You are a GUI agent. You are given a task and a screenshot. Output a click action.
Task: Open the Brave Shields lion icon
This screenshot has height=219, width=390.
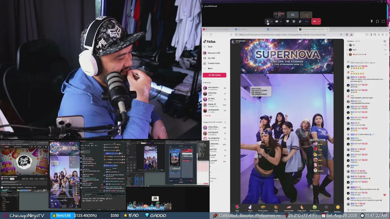pos(347,35)
